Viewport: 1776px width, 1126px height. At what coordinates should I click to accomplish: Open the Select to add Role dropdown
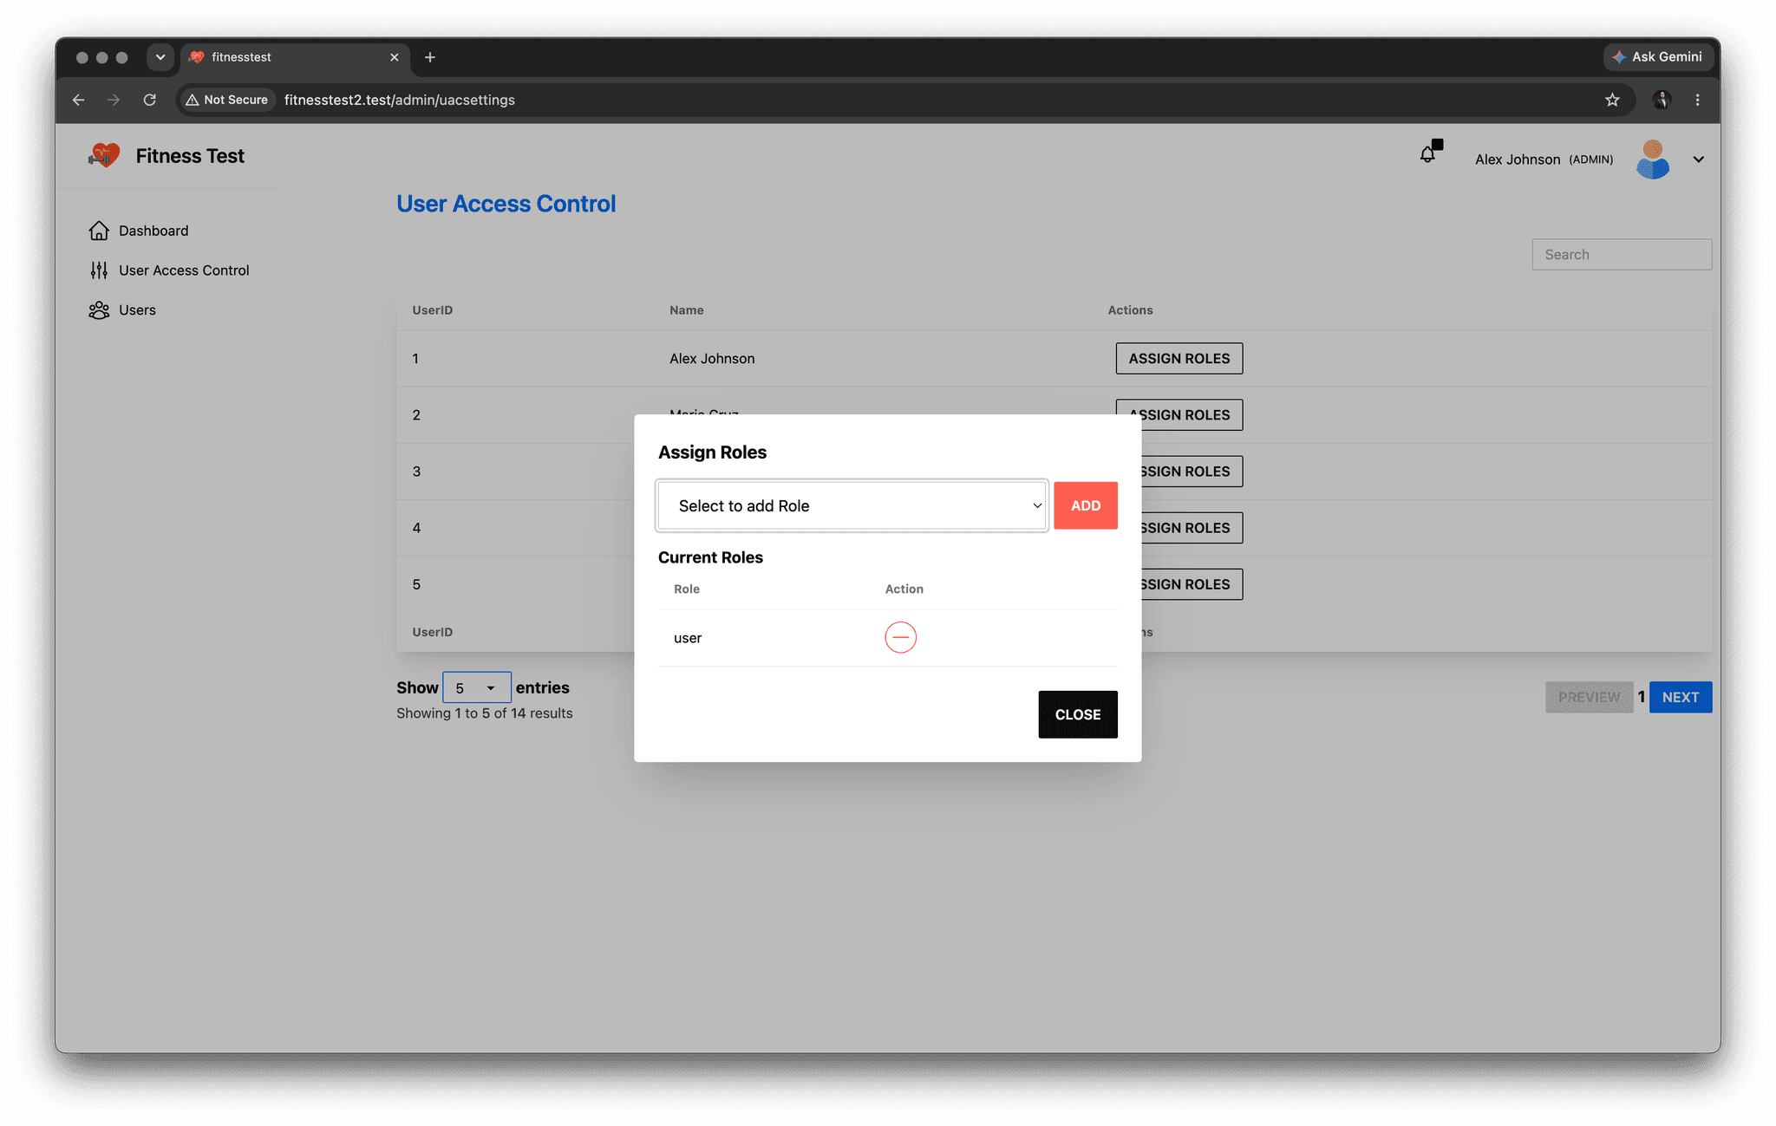coord(852,505)
